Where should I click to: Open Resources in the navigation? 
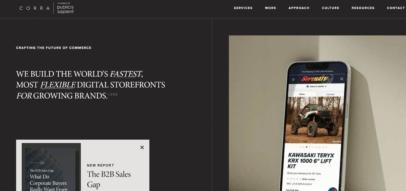(363, 8)
